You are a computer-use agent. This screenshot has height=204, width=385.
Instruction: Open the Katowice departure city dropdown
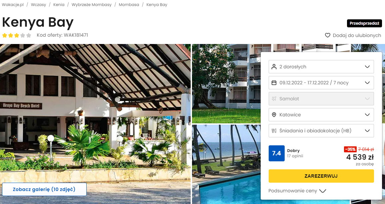[321, 115]
